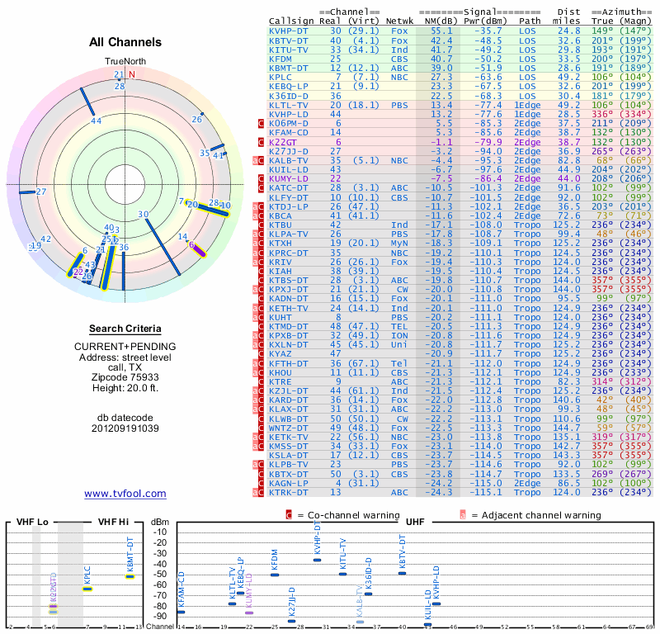Click the K27JJ-D bar in UHF chart
660x634 pixels.
[292, 621]
